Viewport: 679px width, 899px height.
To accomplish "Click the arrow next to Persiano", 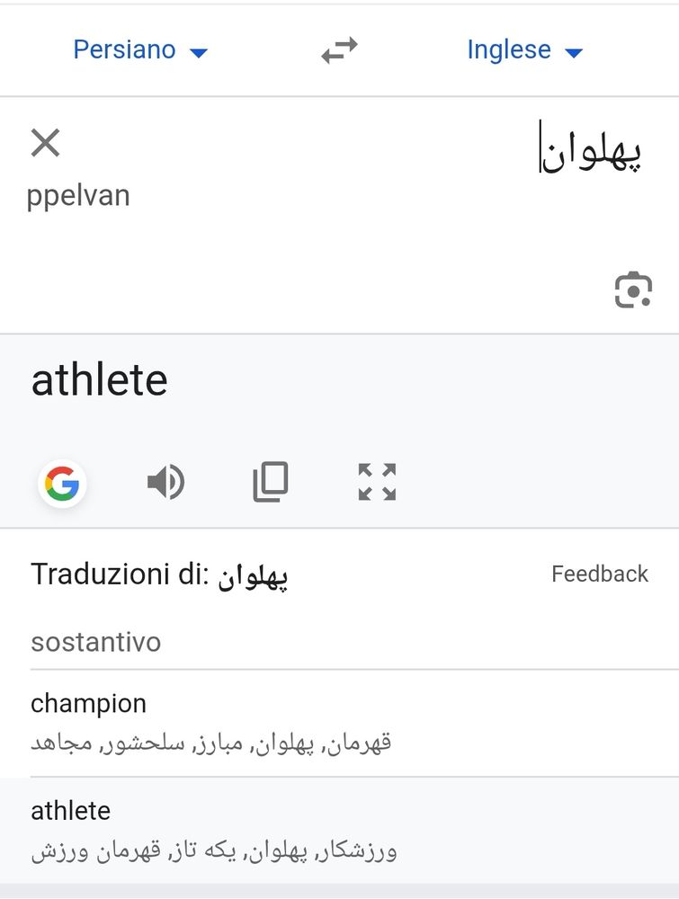I will (199, 52).
